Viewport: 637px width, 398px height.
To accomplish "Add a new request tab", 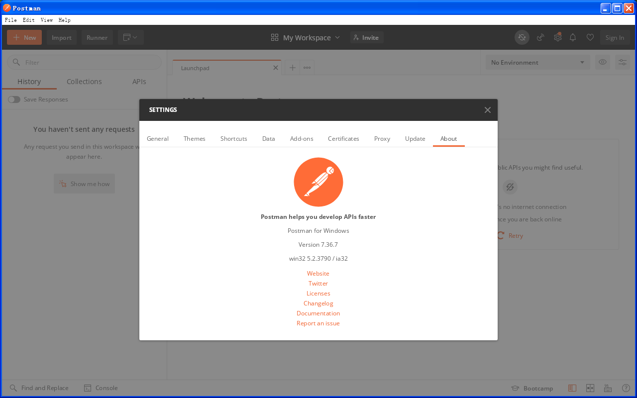I will 292,68.
